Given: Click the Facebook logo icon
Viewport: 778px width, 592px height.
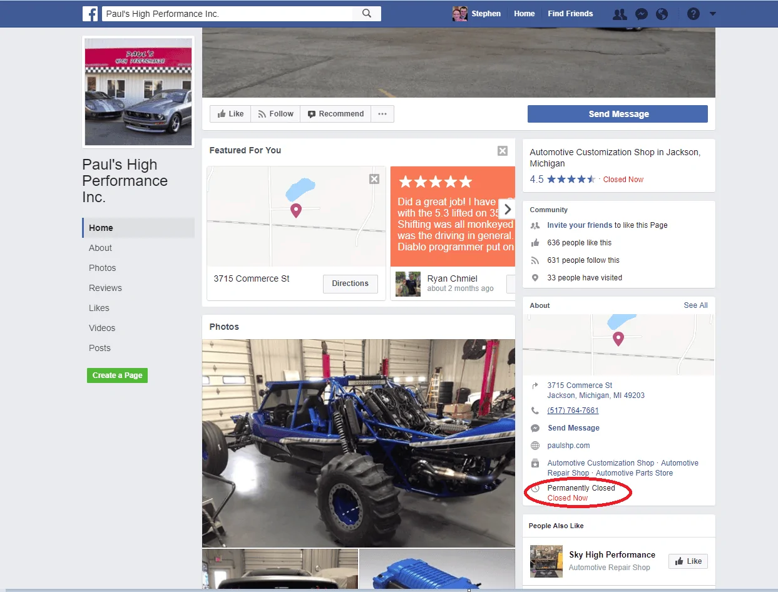Looking at the screenshot, I should [90, 14].
